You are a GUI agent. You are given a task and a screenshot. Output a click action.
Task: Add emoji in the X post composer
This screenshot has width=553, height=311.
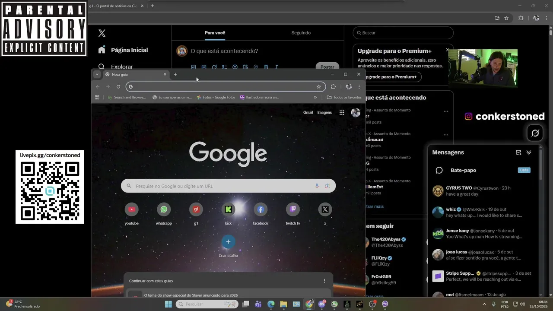point(235,67)
